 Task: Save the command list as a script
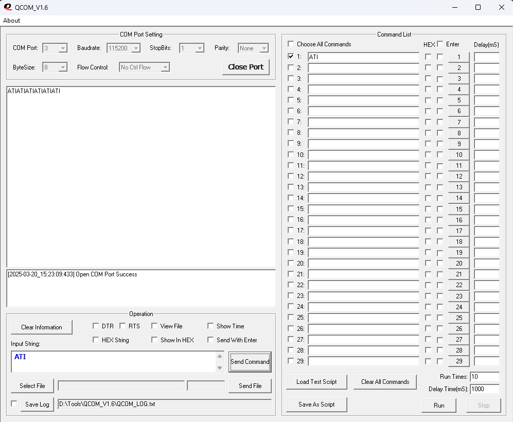316,405
